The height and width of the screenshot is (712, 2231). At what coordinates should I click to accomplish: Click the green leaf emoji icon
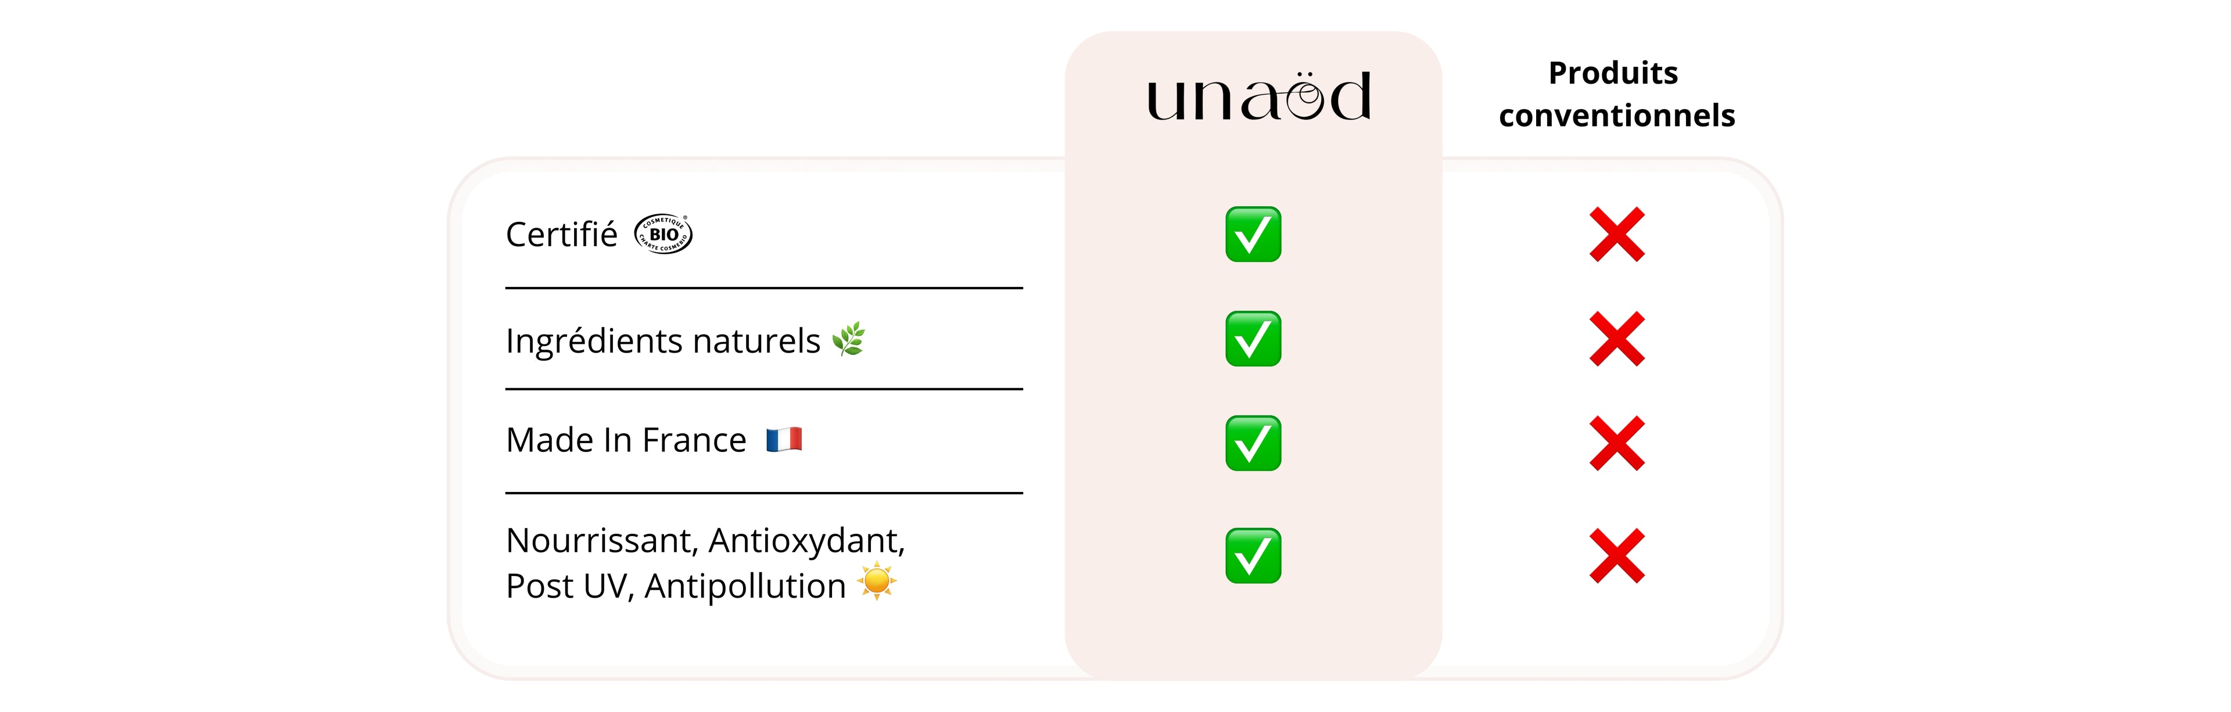[x=849, y=339]
